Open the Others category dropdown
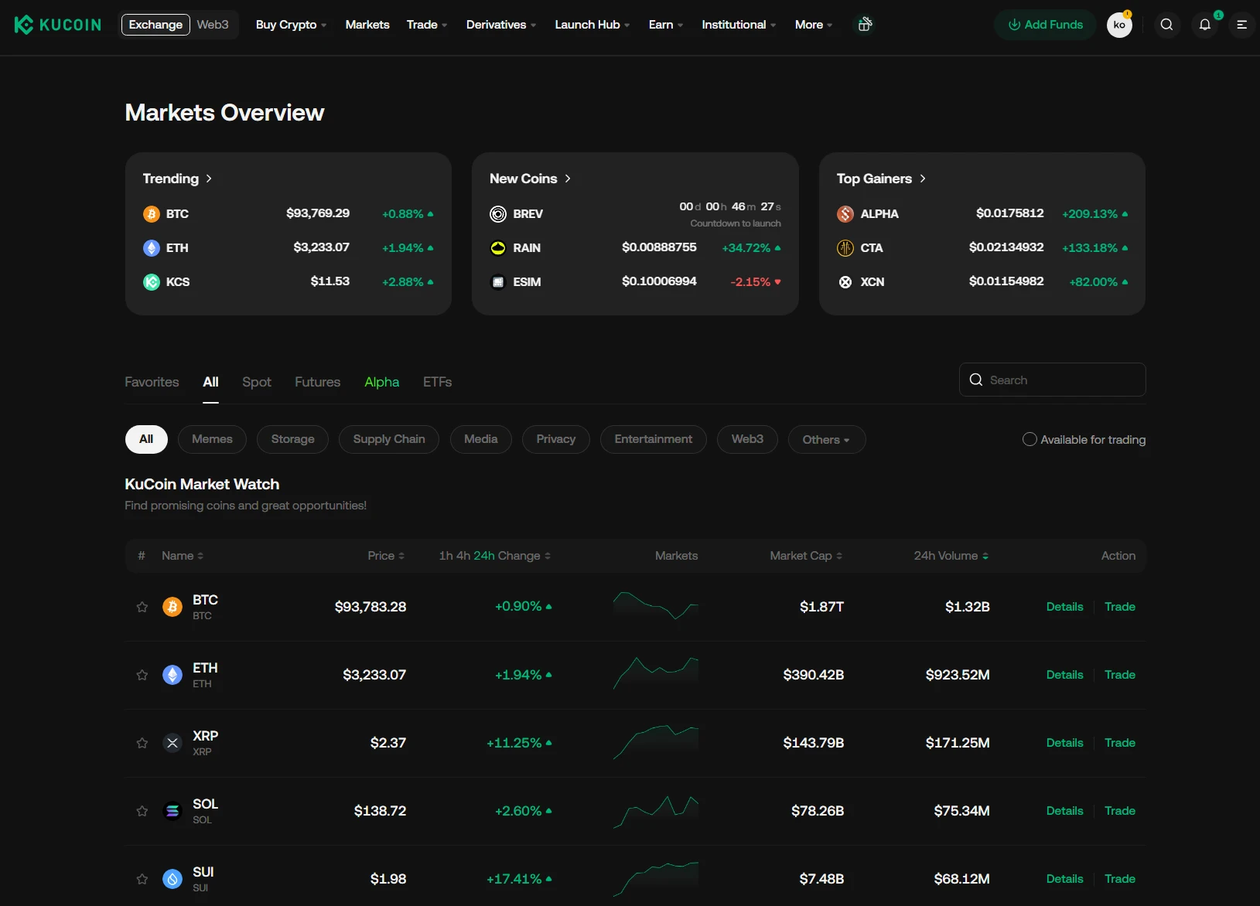 (x=827, y=439)
